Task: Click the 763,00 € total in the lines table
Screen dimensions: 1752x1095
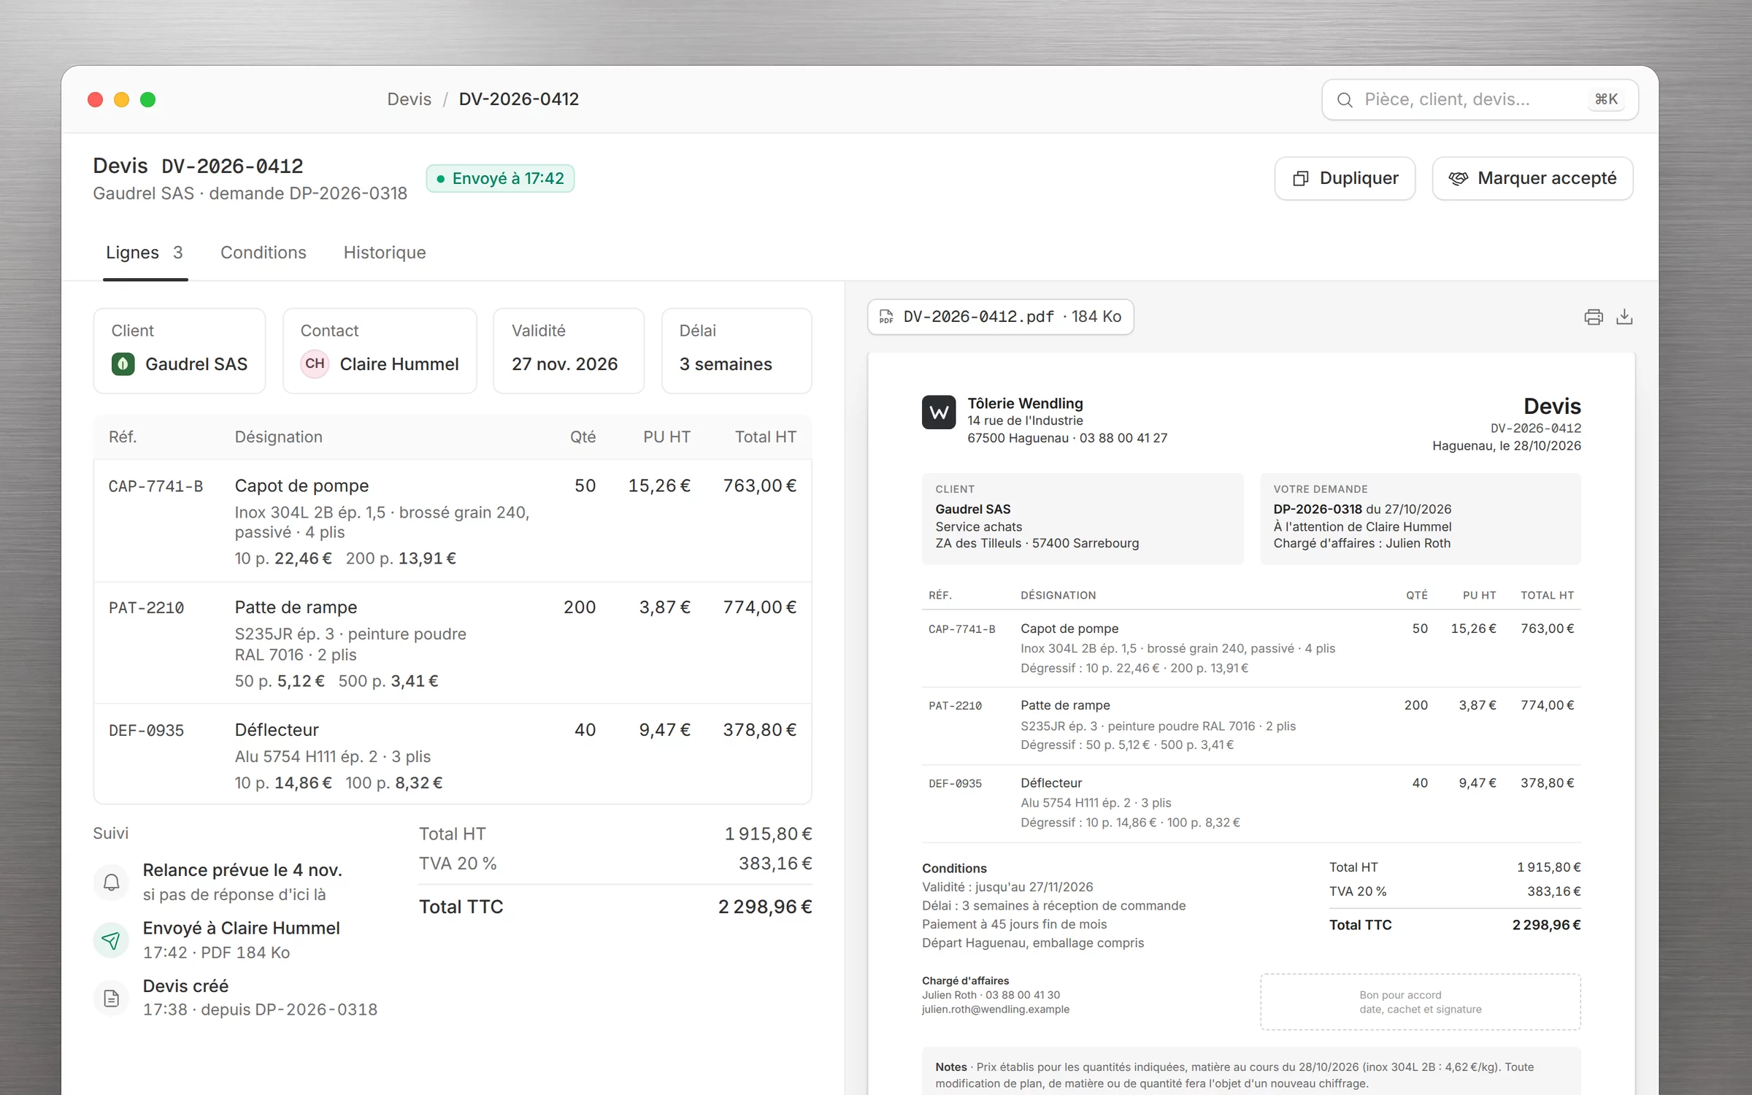Action: click(759, 486)
